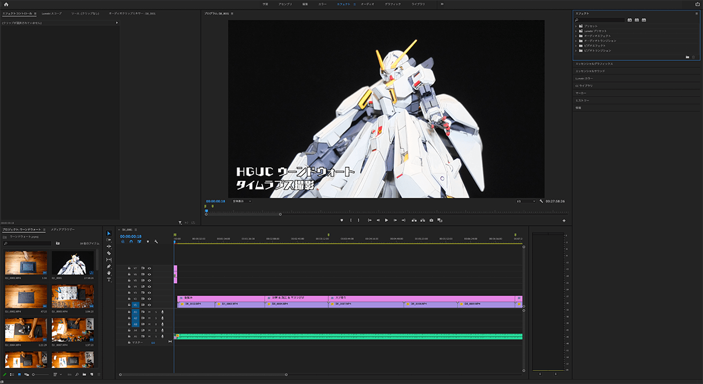This screenshot has height=384, width=703.
Task: Expand the ビデオエフェクト folder
Action: 576,45
